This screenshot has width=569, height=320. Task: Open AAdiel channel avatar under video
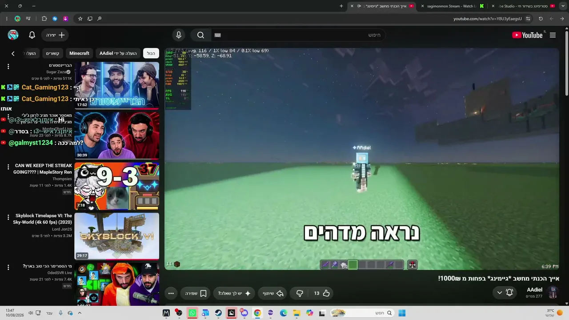click(x=553, y=292)
